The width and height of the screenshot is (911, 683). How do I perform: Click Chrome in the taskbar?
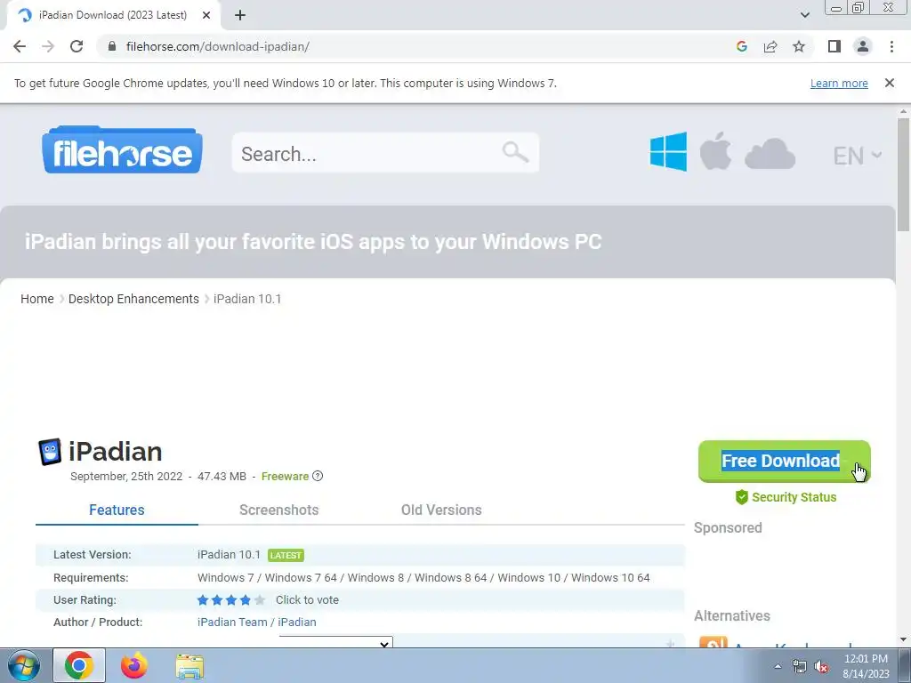click(x=79, y=665)
